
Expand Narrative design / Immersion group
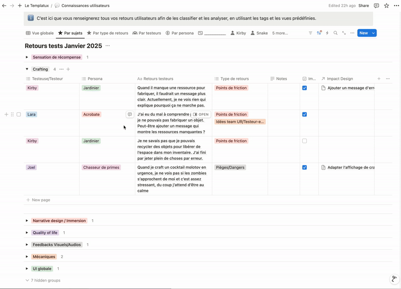27,221
